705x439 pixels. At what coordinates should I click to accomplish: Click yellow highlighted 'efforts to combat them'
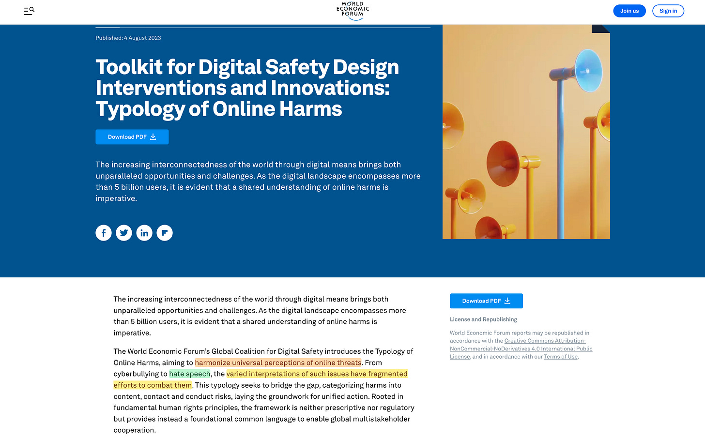point(153,385)
